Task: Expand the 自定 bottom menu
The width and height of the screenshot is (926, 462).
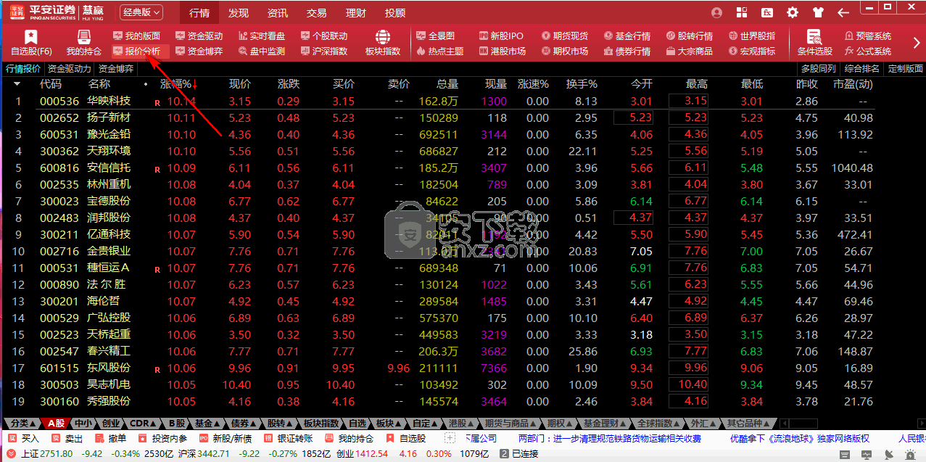Action: coord(426,423)
